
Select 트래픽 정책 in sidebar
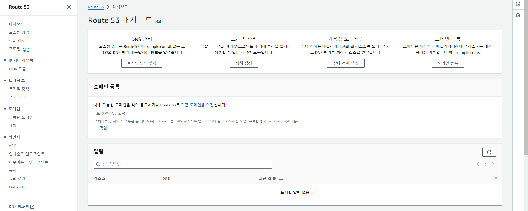click(19, 89)
